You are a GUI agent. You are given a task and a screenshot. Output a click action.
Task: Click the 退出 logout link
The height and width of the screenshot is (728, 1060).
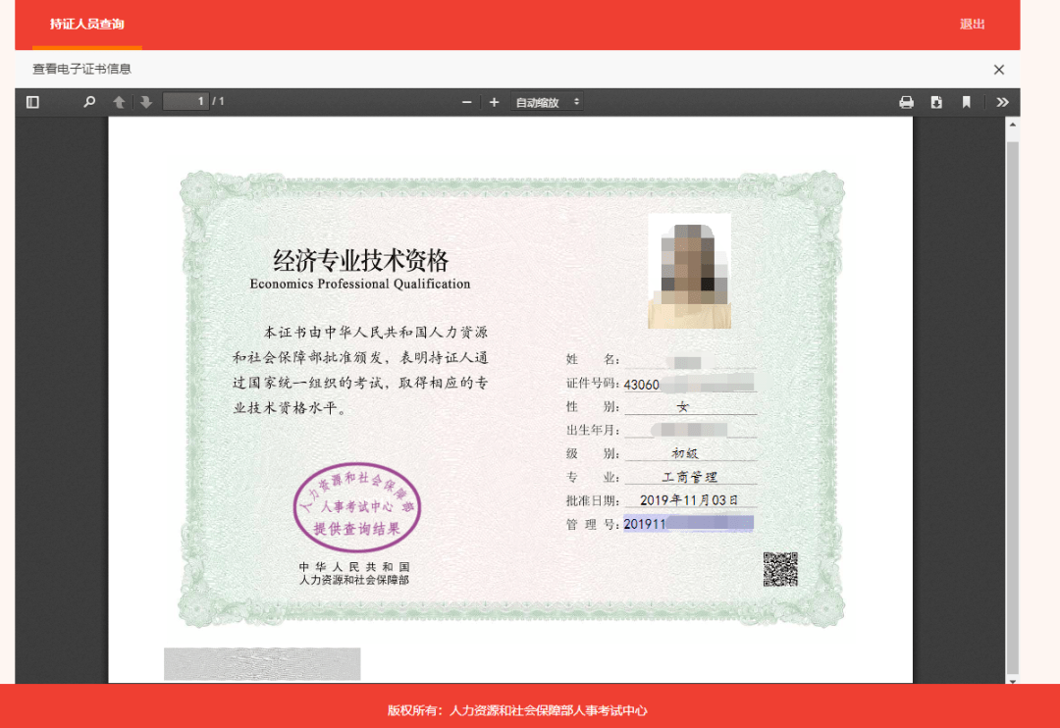(x=972, y=24)
